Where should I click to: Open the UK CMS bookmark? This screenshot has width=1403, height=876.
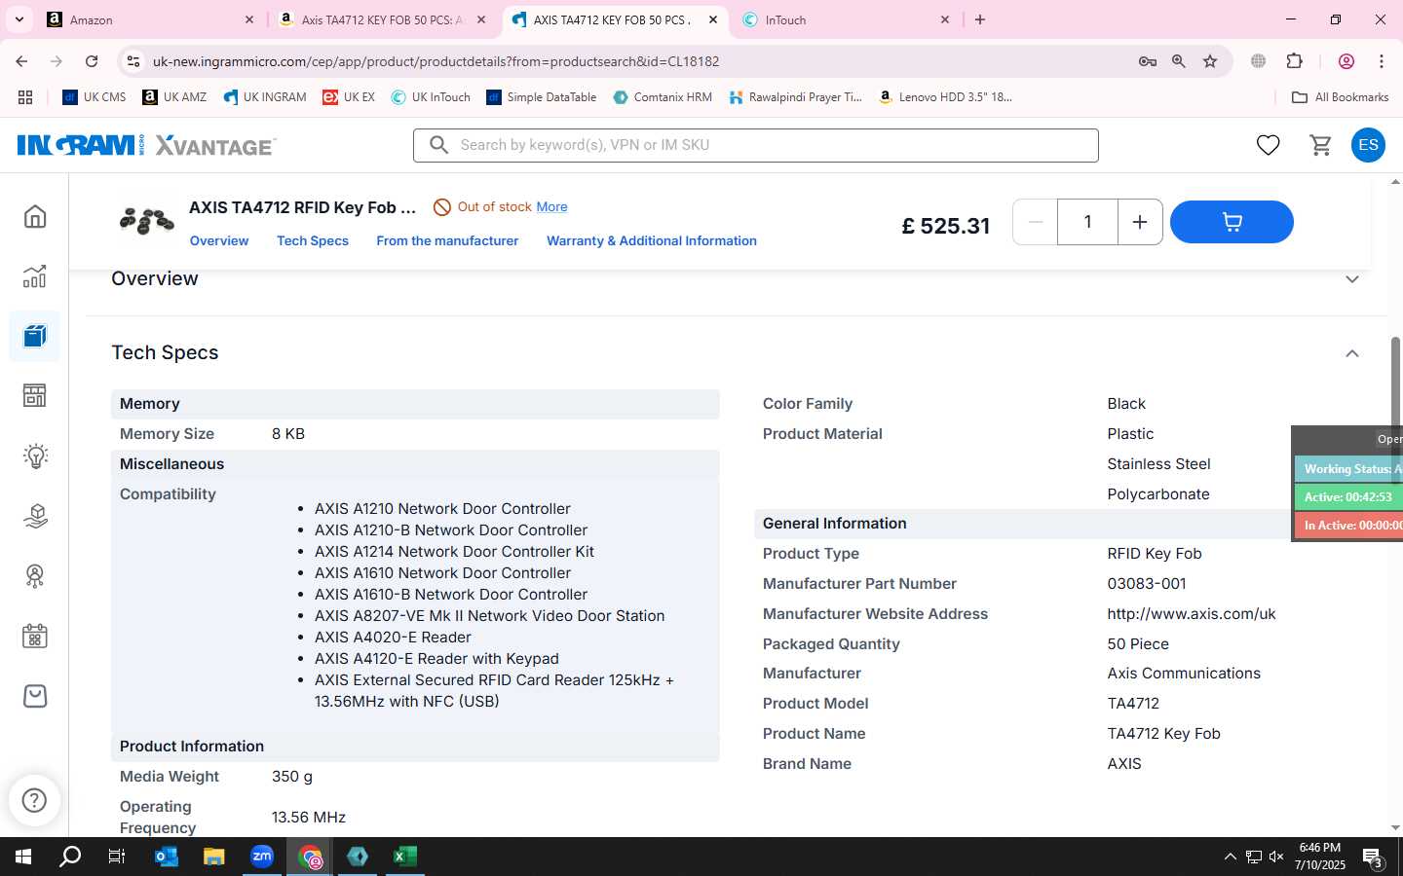tap(95, 97)
